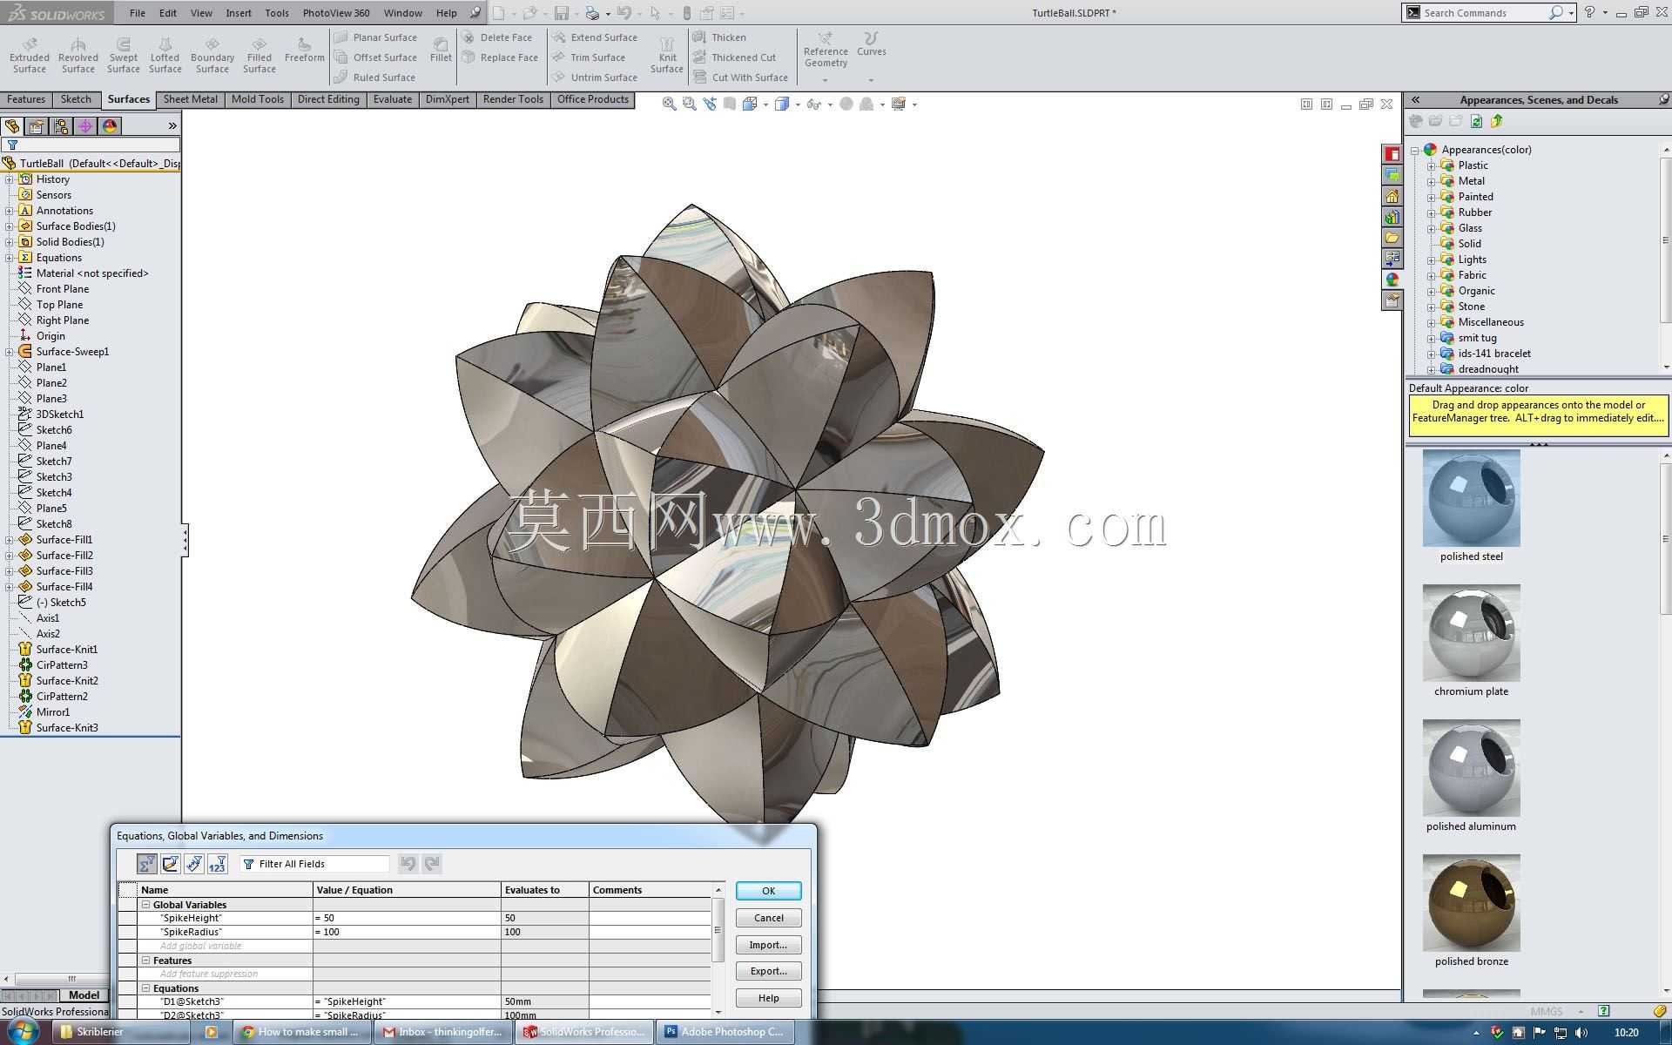Click Cancel in the Equations dialog
The height and width of the screenshot is (1045, 1672).
coord(768,918)
